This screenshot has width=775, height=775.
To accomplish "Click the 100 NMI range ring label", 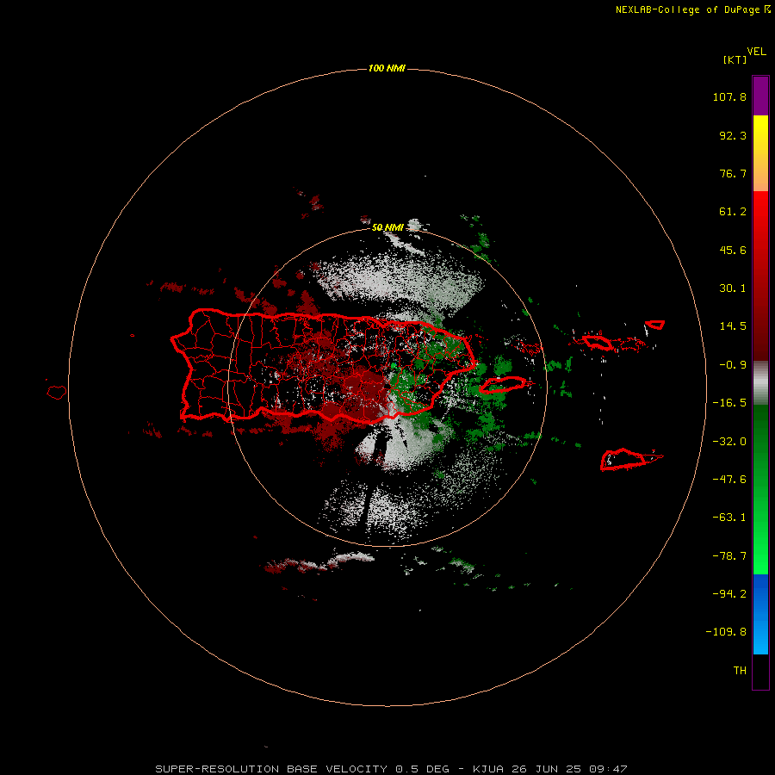I will (x=387, y=68).
